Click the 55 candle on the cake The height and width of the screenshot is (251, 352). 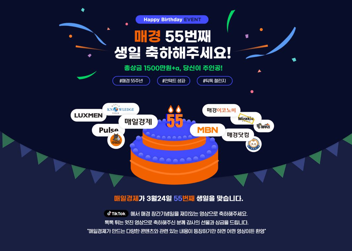point(175,117)
